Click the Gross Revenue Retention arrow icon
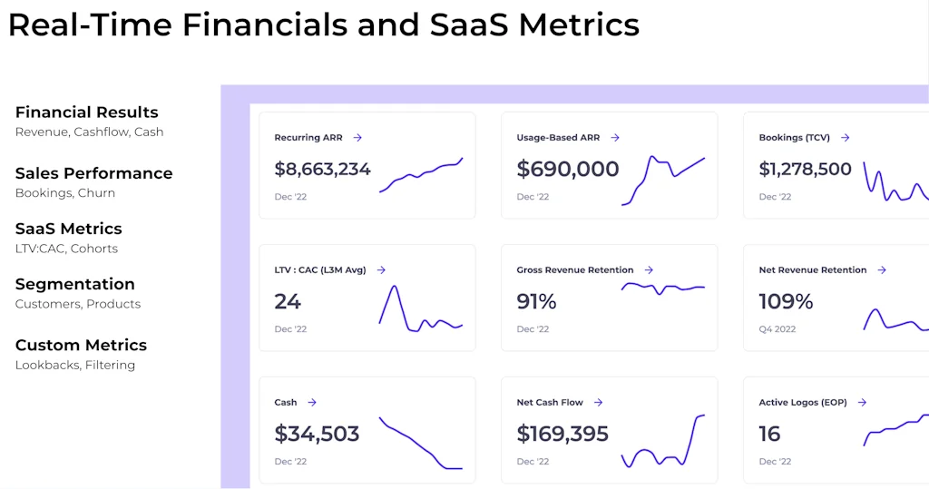 coord(650,270)
